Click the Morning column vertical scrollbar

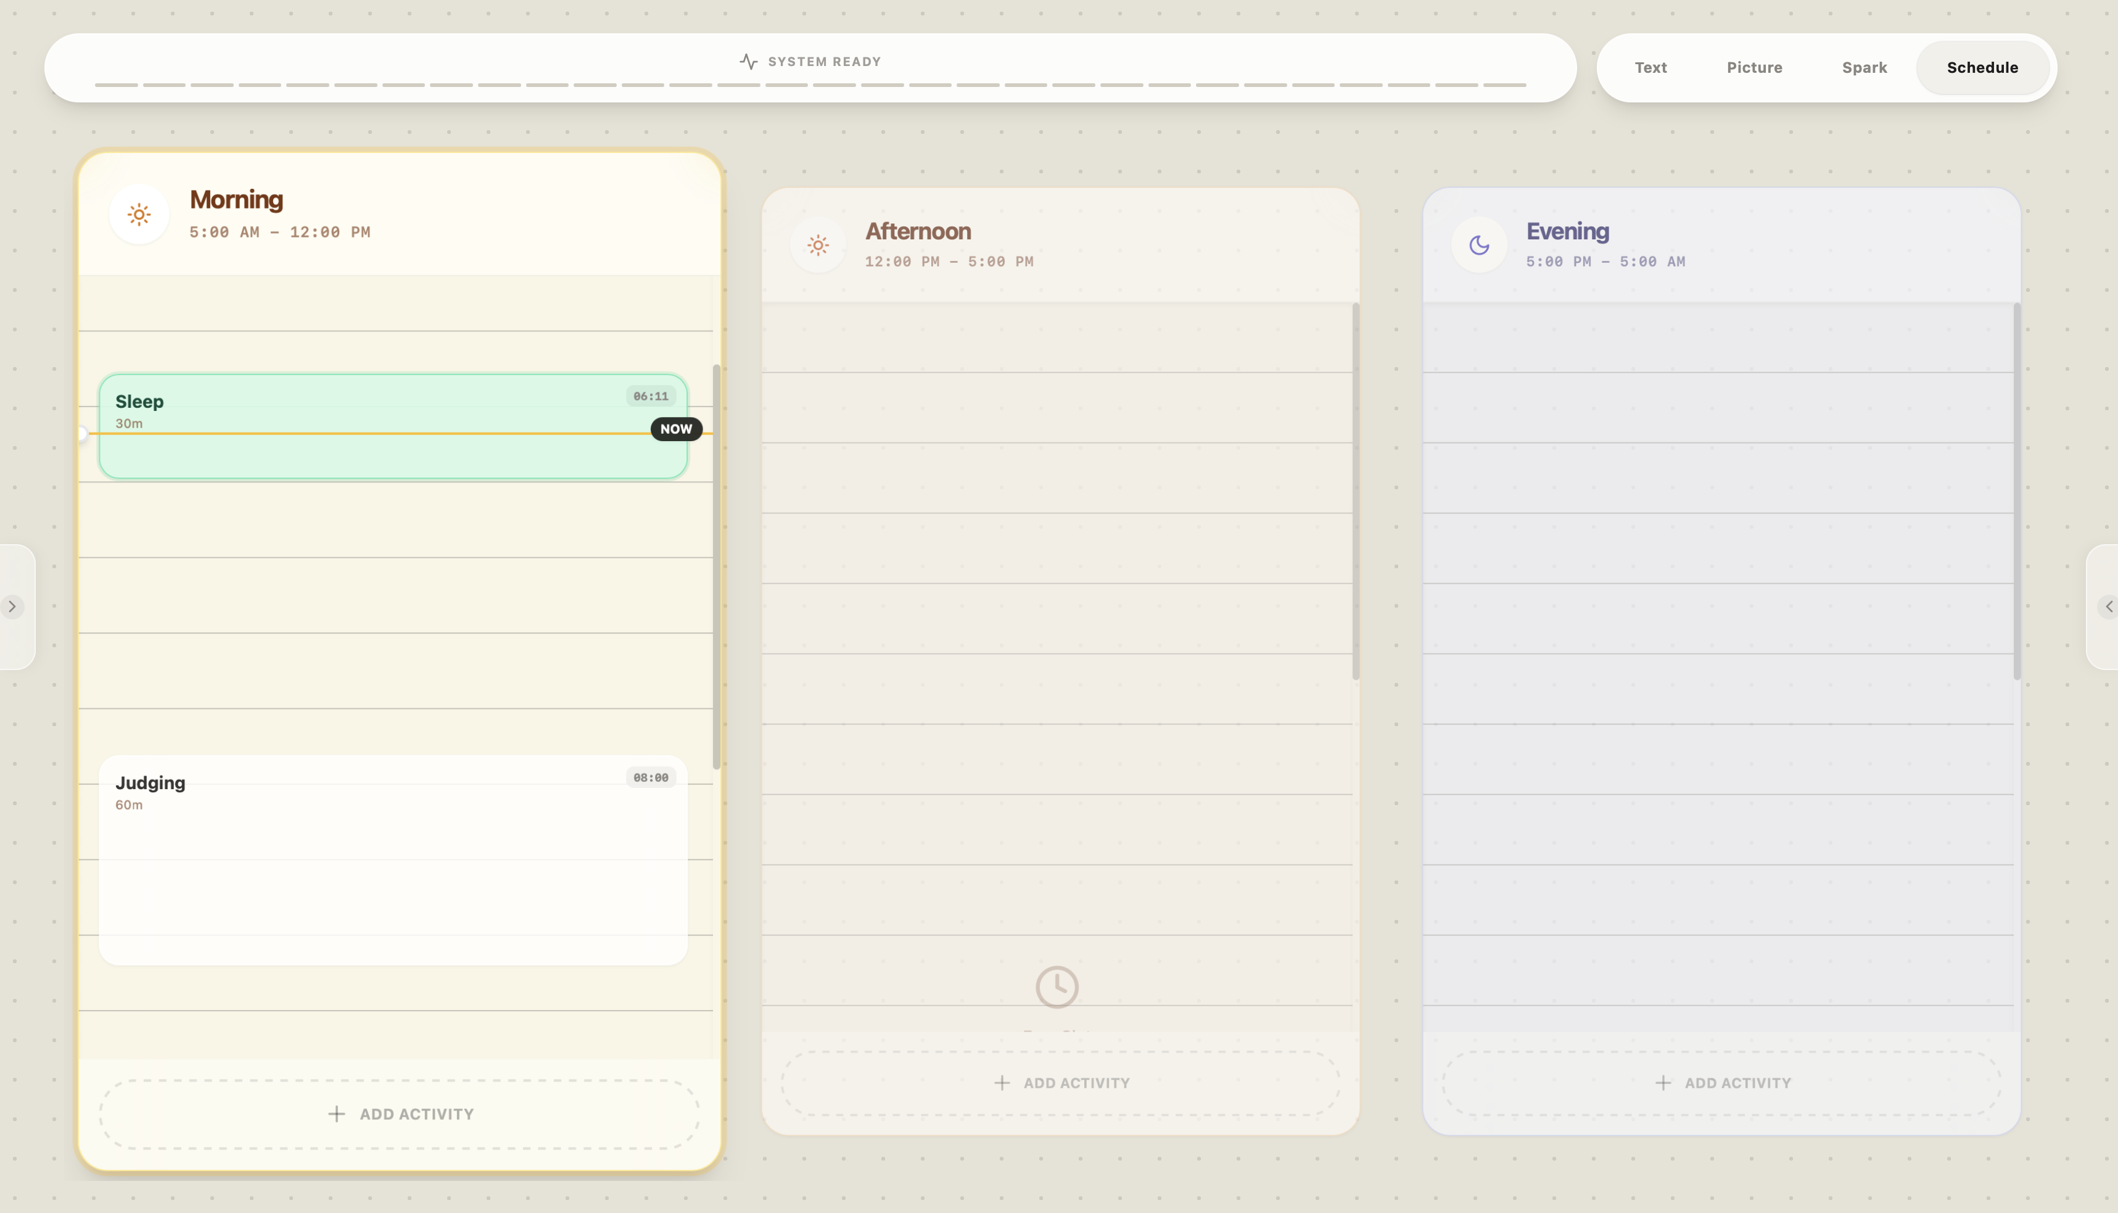tap(716, 566)
